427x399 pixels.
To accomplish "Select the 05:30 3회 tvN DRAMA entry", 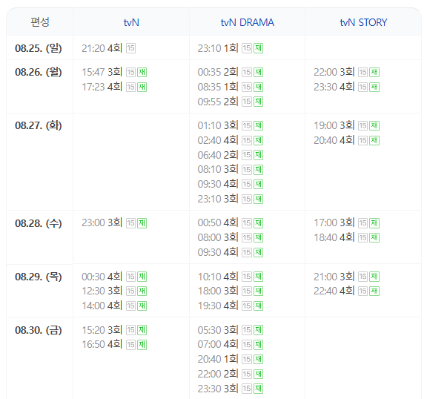I will [218, 330].
